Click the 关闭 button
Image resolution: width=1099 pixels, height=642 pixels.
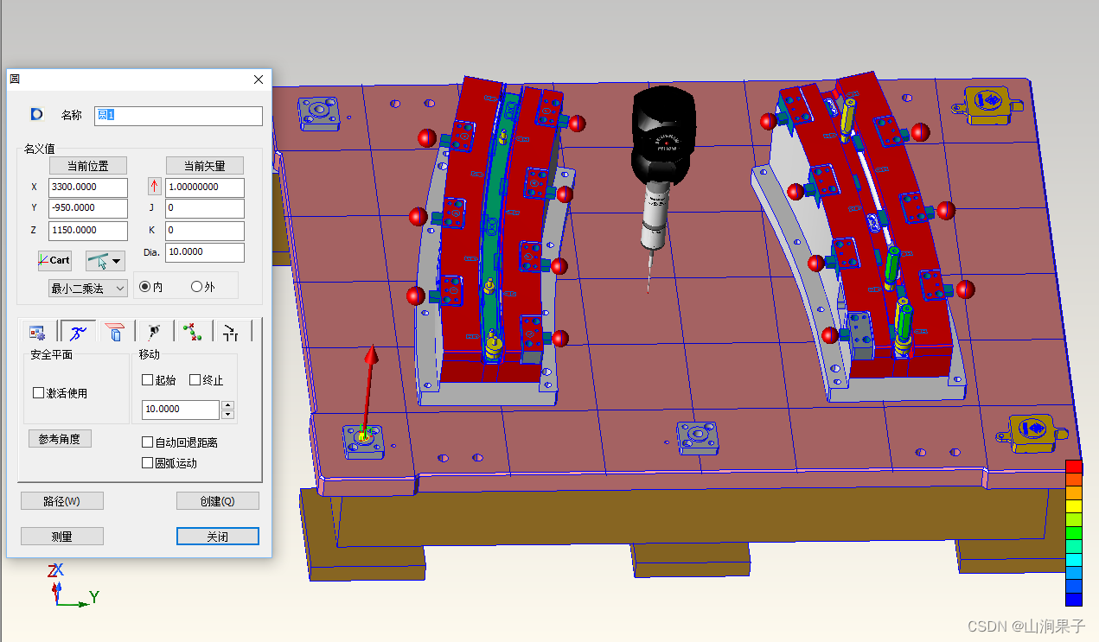[218, 537]
